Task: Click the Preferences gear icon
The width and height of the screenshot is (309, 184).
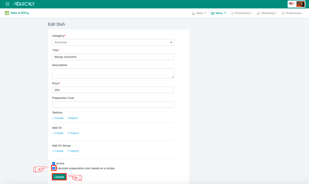Action: tap(283, 13)
